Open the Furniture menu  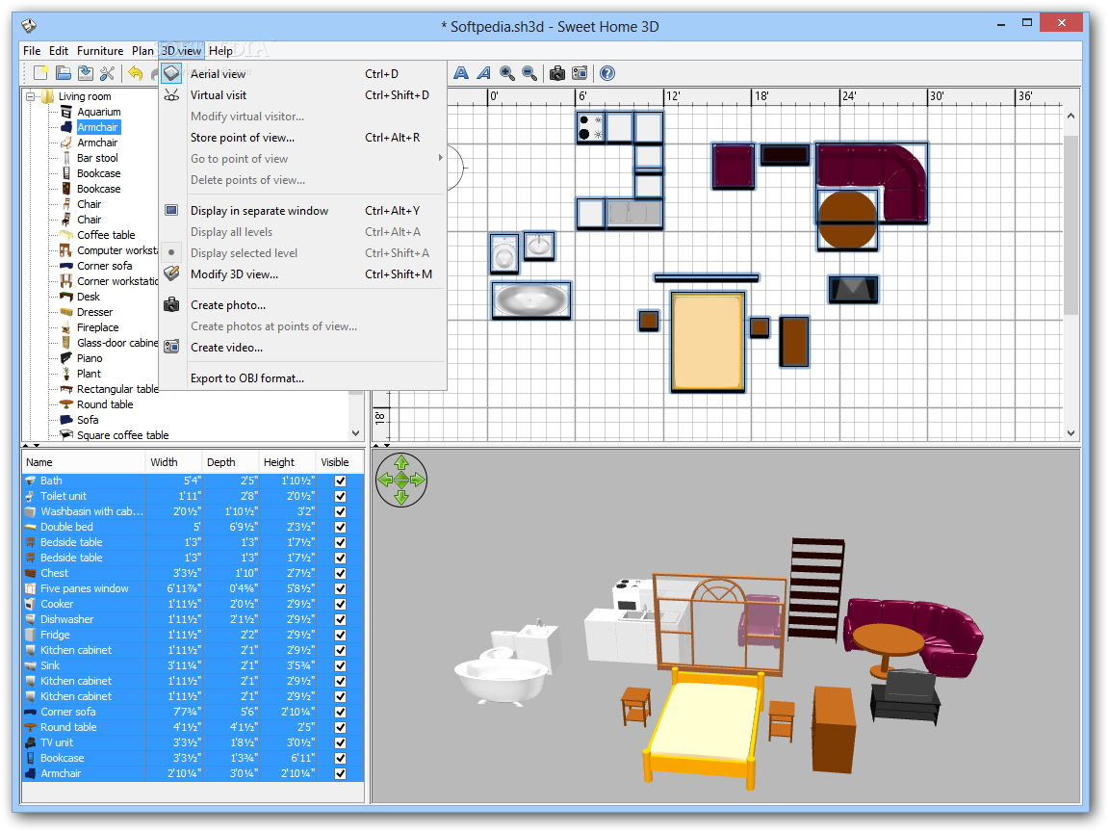pos(100,51)
